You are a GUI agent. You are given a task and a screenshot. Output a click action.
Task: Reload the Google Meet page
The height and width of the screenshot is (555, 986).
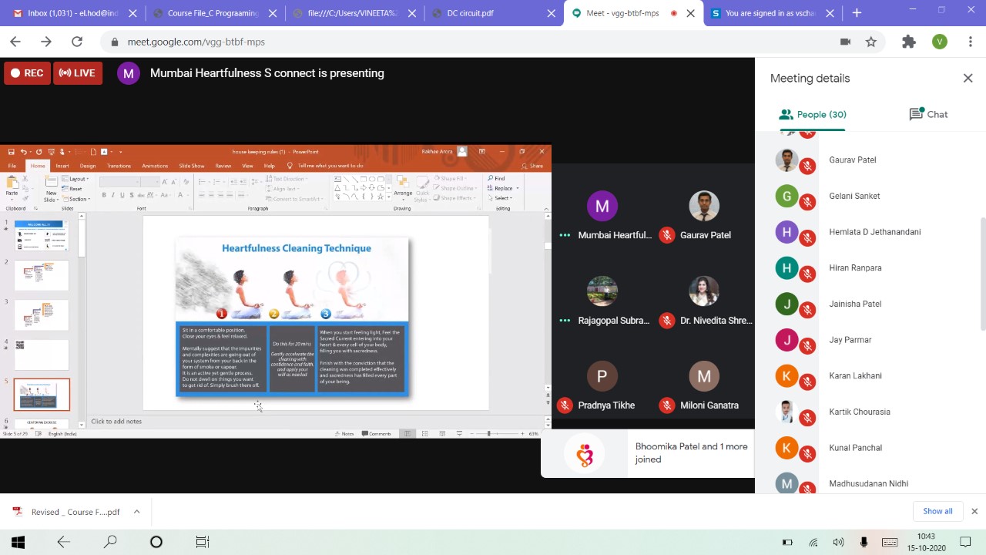(76, 42)
